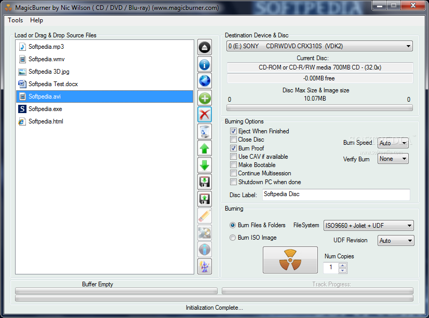Minimize the MagicBurner window
The width and height of the screenshot is (429, 318).
pyautogui.click(x=380, y=6)
